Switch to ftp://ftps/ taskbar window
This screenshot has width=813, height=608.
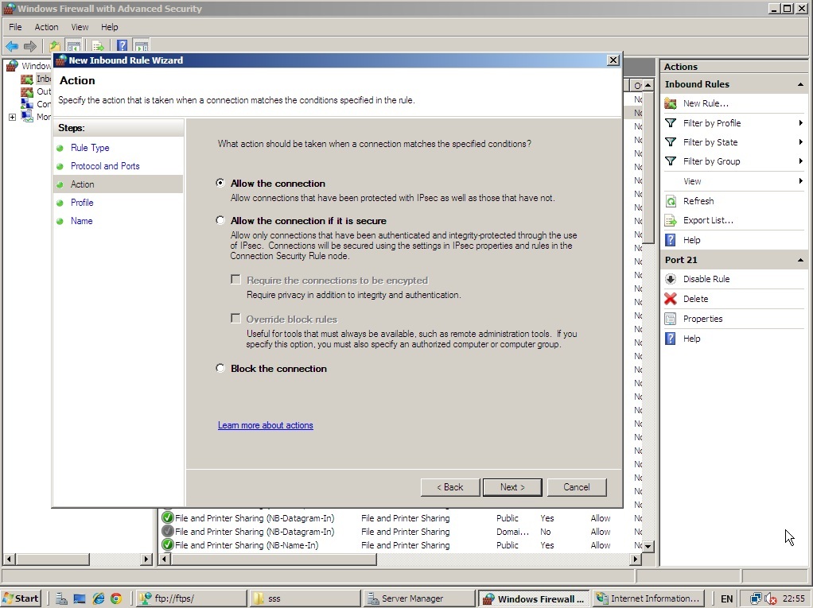click(x=191, y=598)
